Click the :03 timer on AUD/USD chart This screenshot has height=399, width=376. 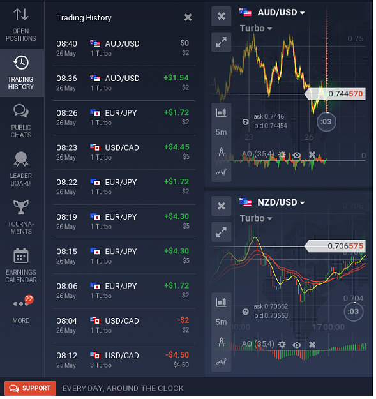pos(327,123)
